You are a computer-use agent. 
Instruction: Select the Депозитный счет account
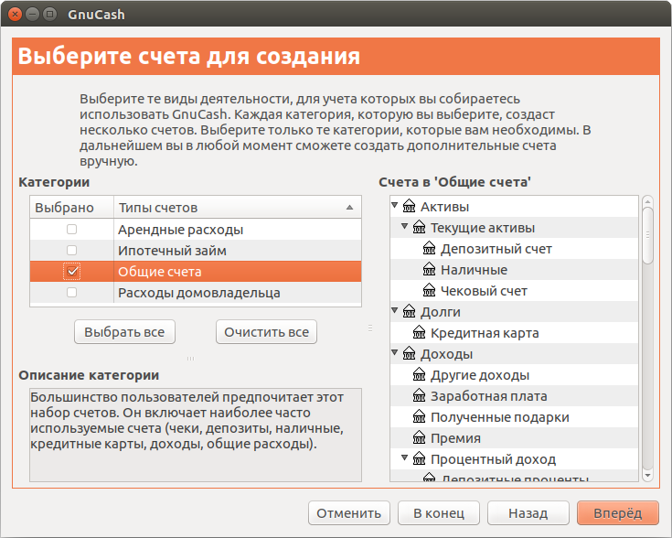(x=496, y=249)
